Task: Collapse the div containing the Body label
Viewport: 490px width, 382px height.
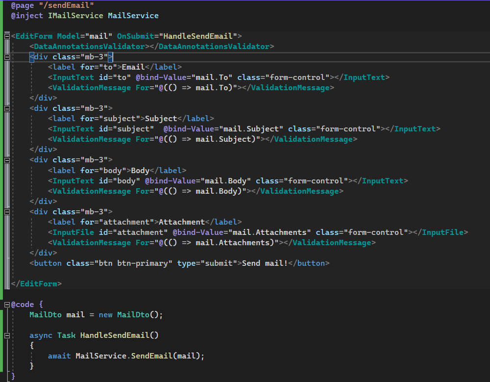Action: [x=7, y=160]
